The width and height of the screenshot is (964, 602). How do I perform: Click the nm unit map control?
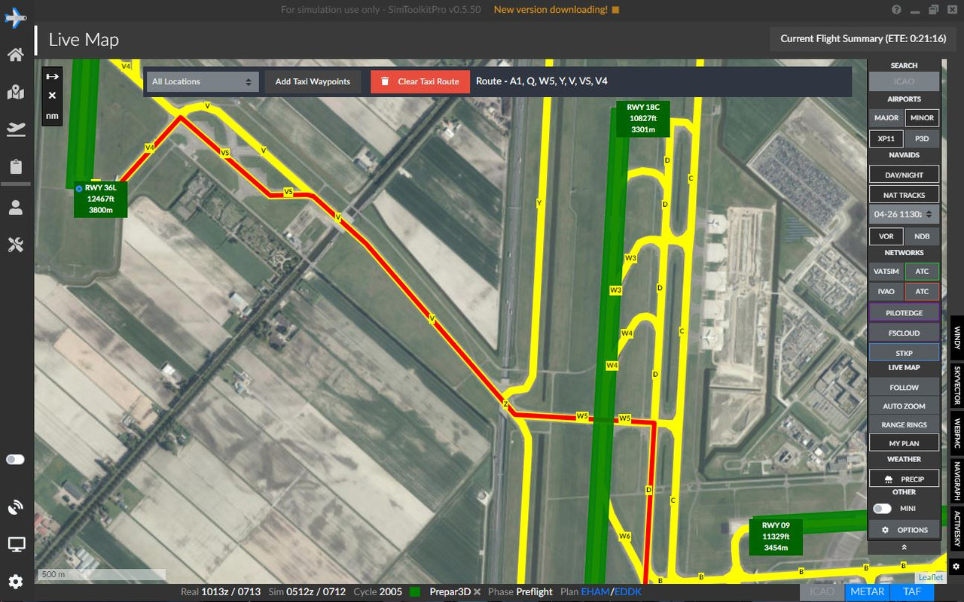pyautogui.click(x=52, y=116)
